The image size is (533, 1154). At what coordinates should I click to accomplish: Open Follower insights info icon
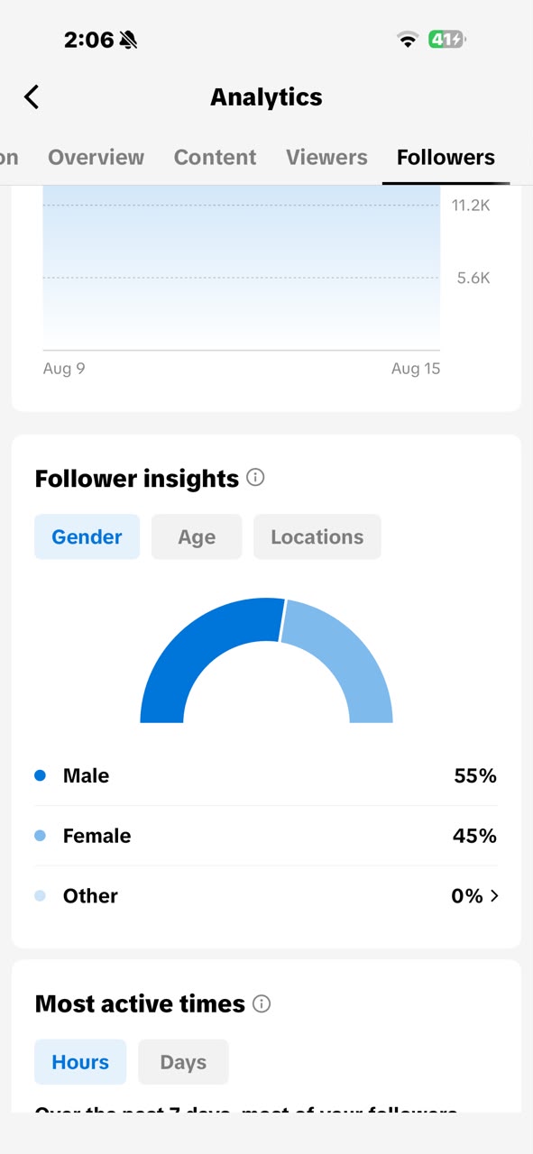(255, 478)
